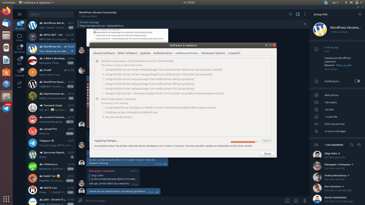Open the Show Applications grid
The image size is (365, 205).
6,199
